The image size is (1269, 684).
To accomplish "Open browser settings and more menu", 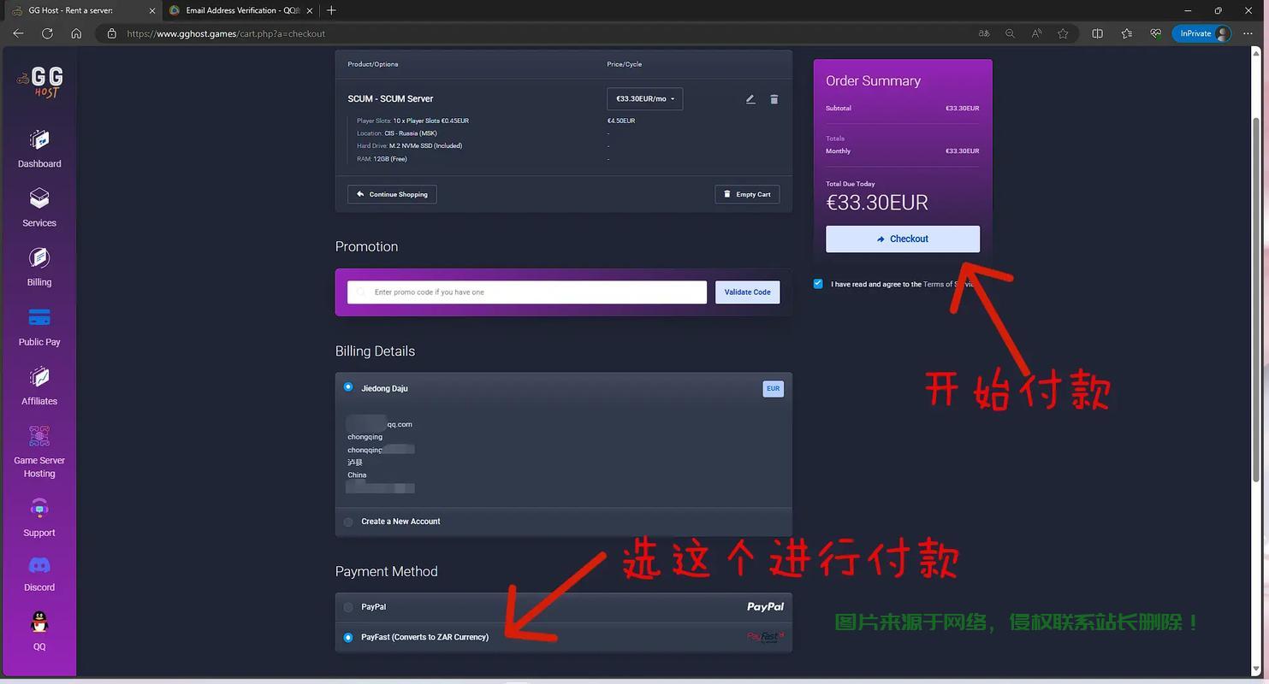I will coord(1248,33).
